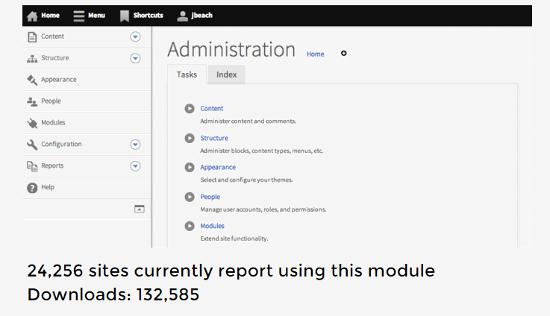Toggle the Menu hamburger icon
This screenshot has width=550, height=316.
(x=79, y=15)
